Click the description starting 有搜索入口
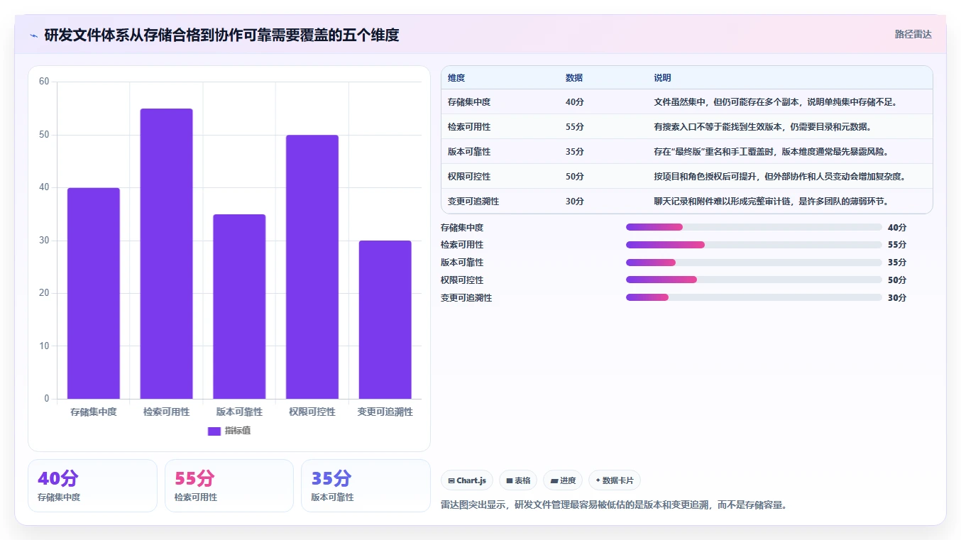 (762, 127)
